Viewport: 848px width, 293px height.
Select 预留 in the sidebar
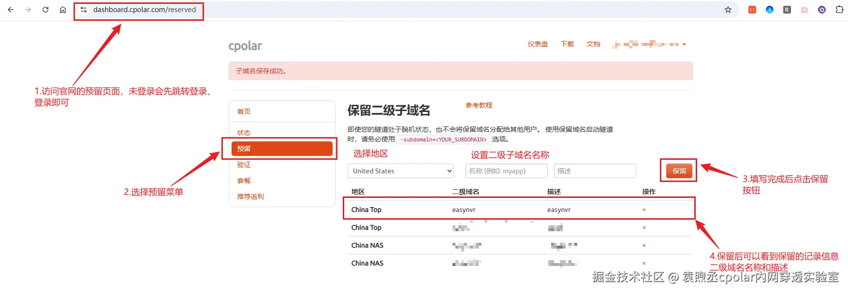click(282, 149)
